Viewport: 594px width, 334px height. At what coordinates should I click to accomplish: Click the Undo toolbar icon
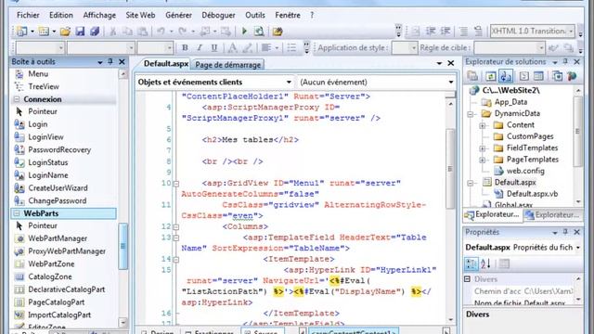(161, 32)
